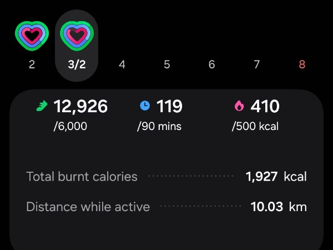
Task: Open the Total burnt calories row
Action: [167, 177]
